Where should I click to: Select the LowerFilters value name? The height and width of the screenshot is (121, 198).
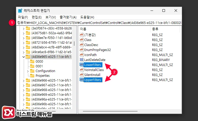pyautogui.click(x=93, y=65)
